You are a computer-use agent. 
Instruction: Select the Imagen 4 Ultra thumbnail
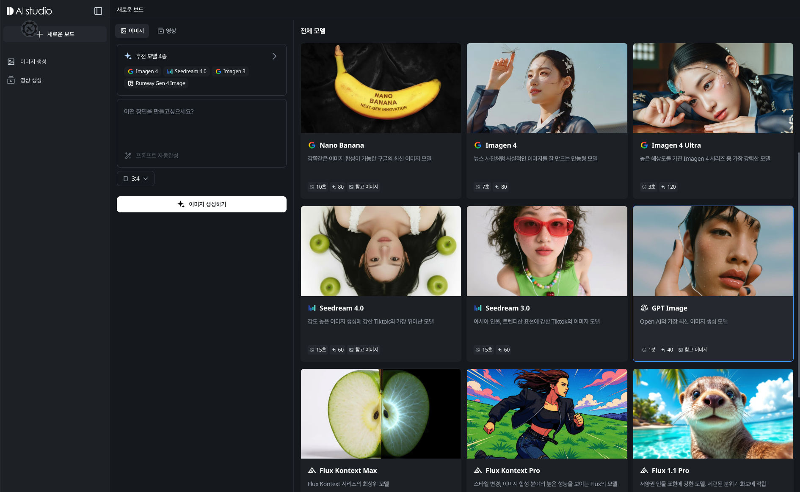(x=713, y=88)
